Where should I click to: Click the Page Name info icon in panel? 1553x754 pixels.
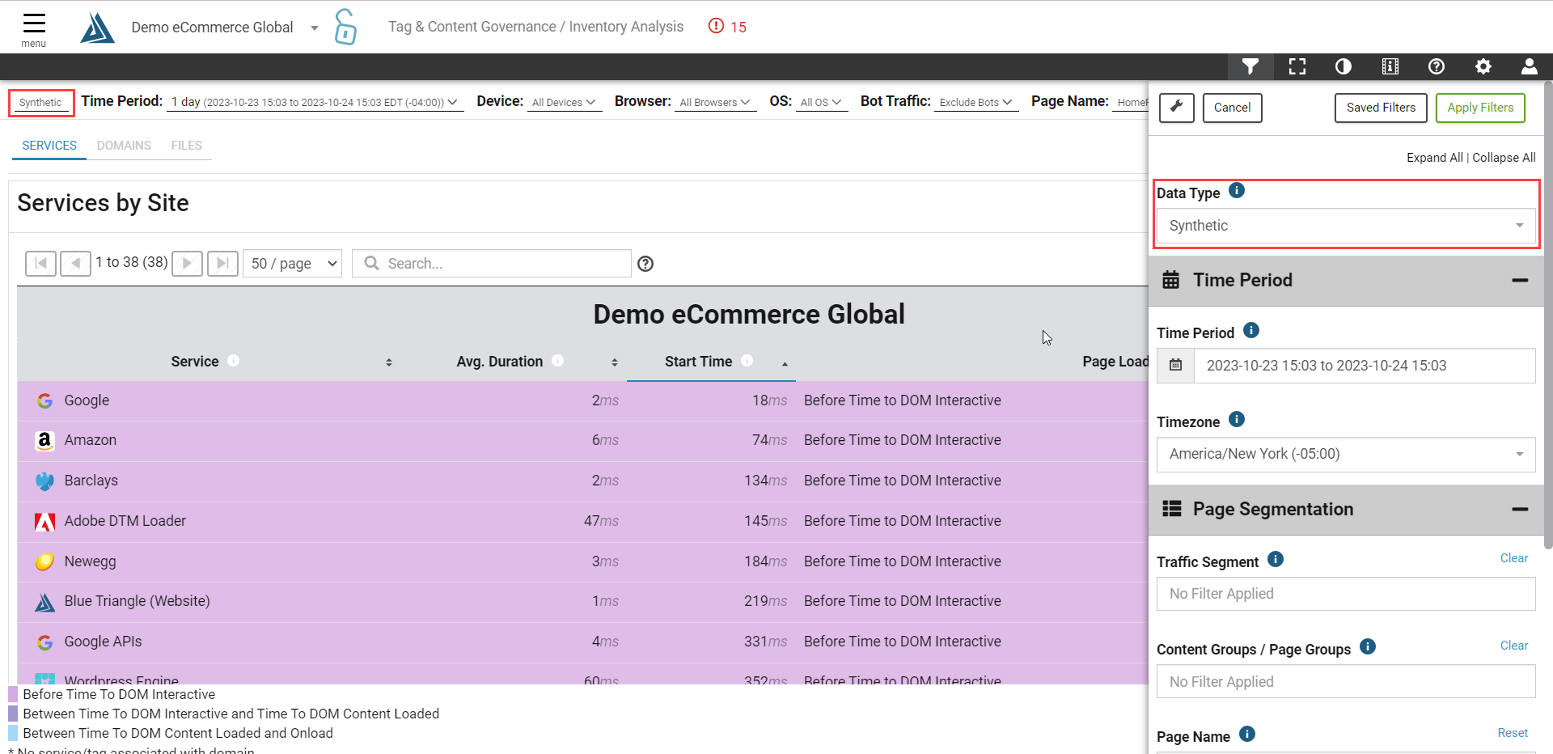(x=1247, y=734)
